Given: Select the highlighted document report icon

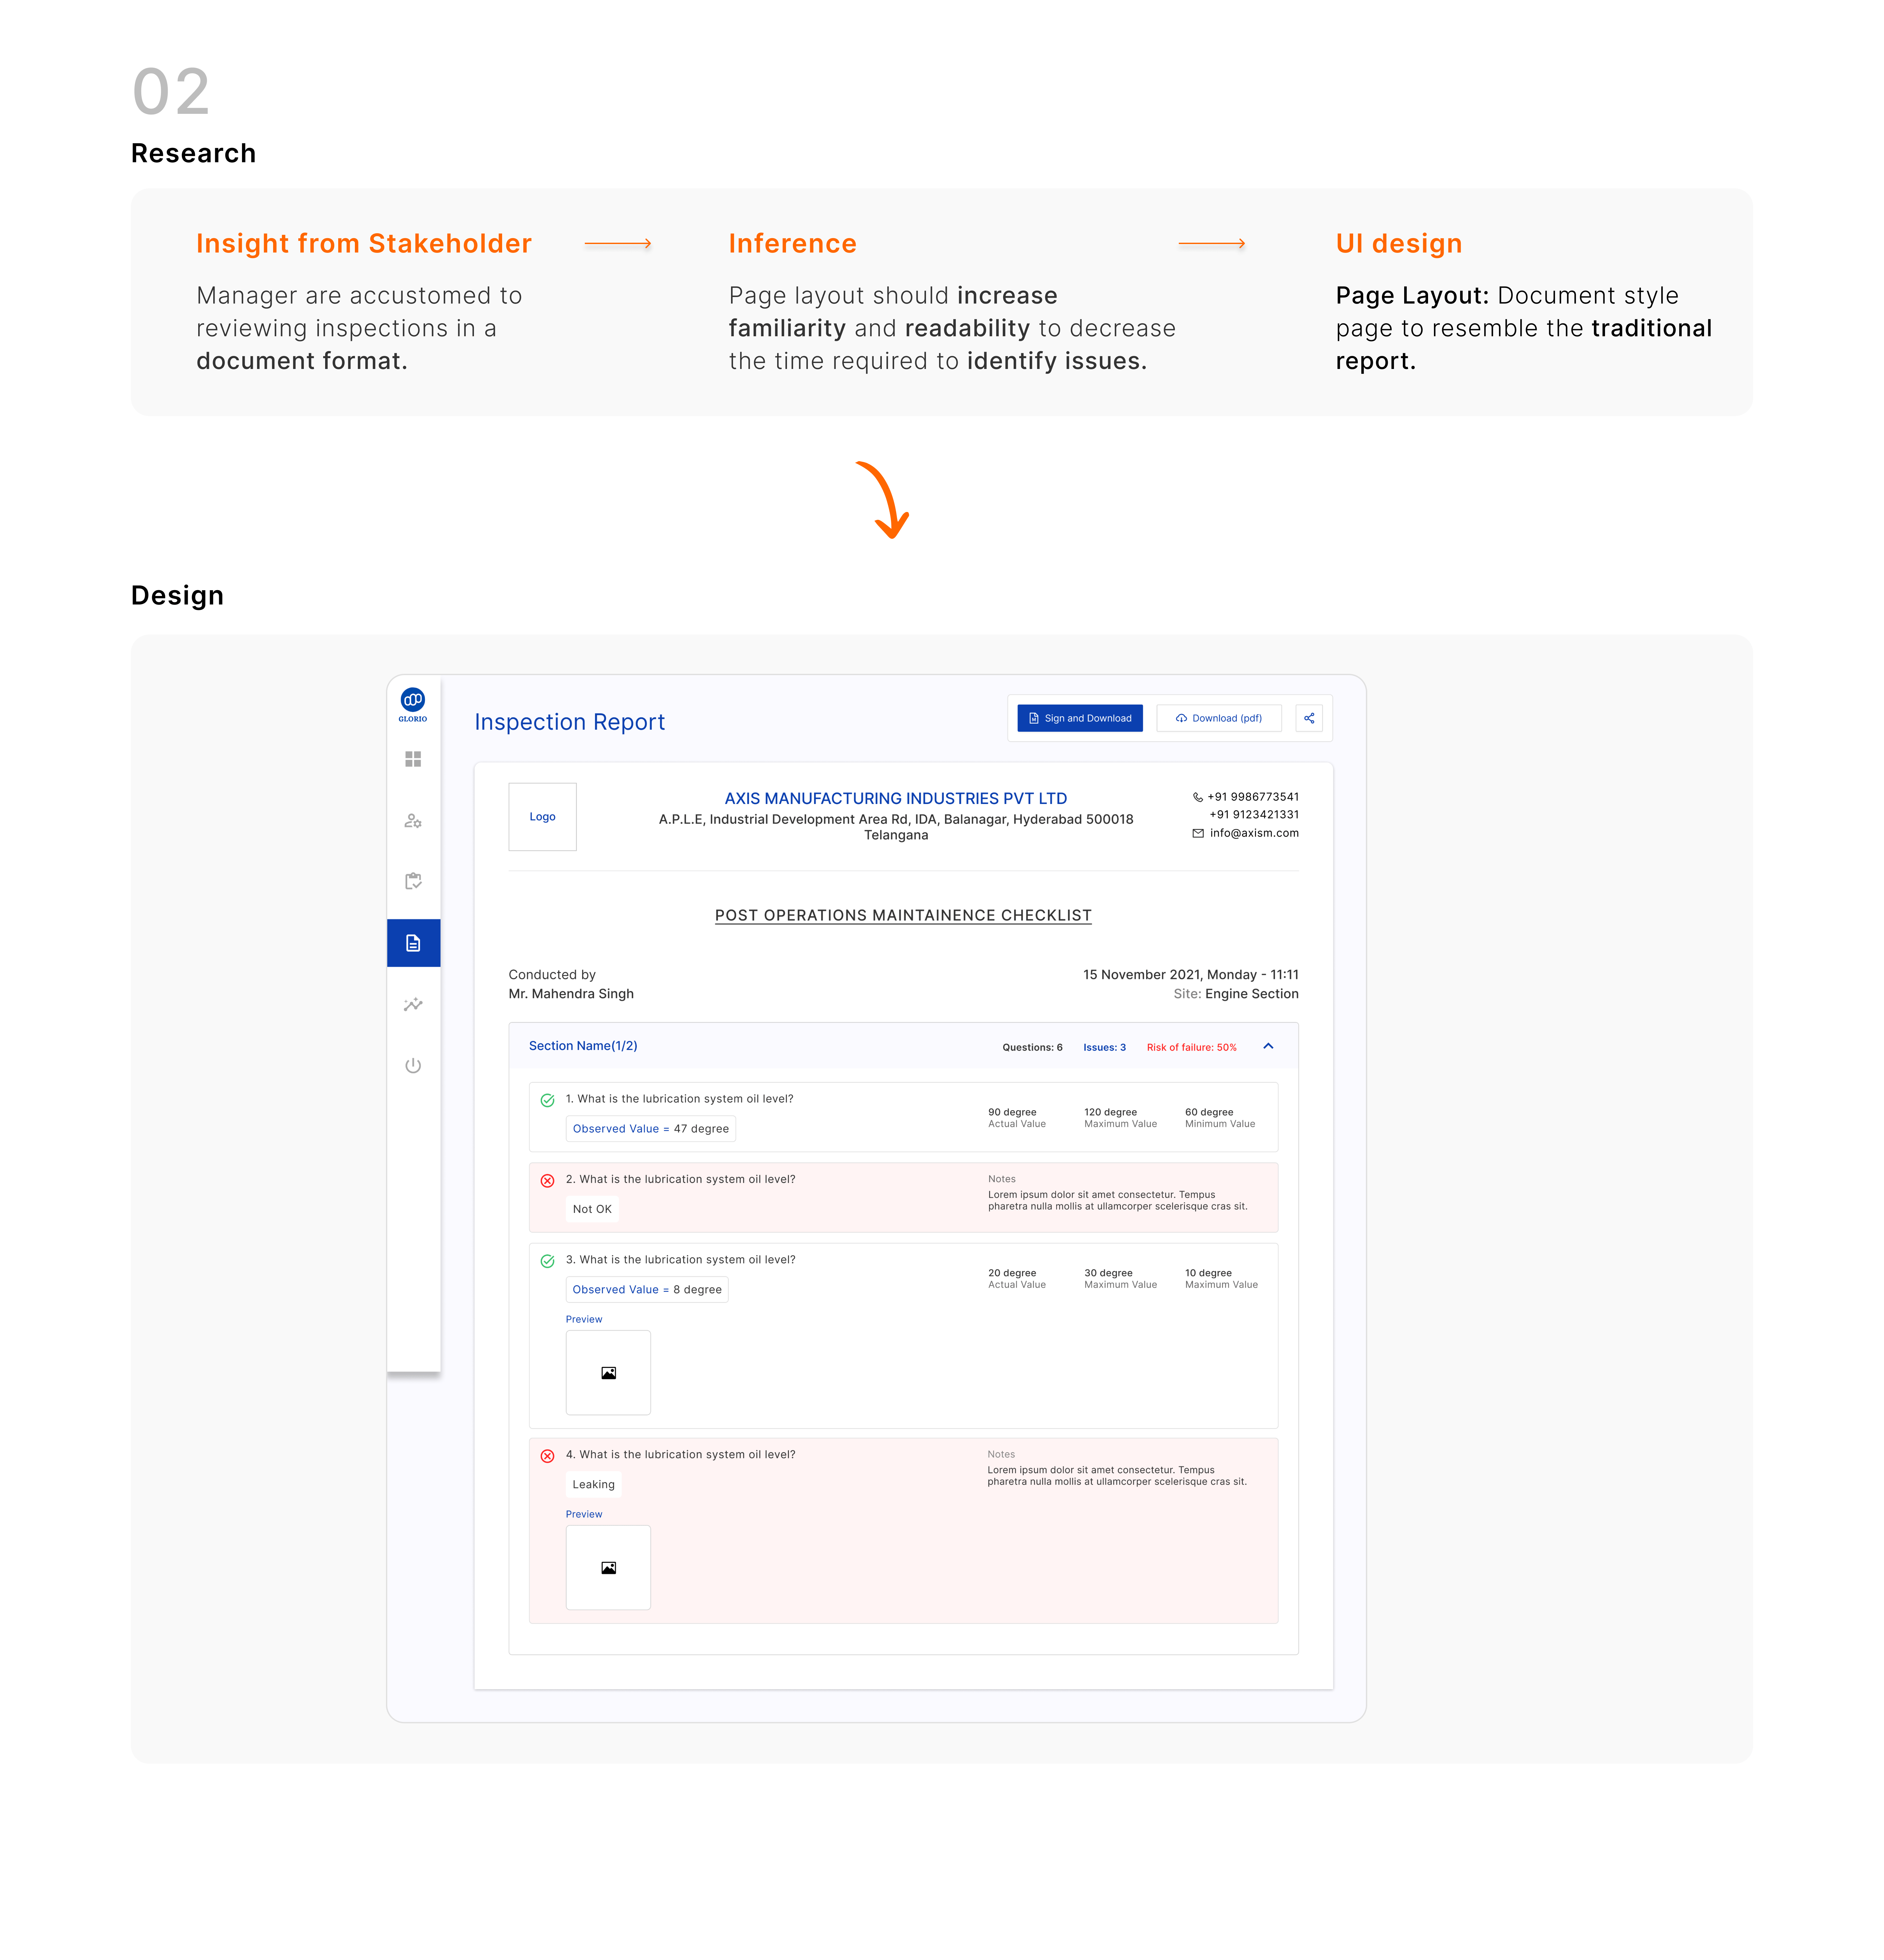Looking at the screenshot, I should coord(413,943).
